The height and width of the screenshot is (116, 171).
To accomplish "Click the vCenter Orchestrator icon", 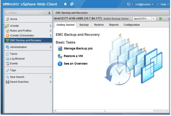I will point(7,36).
